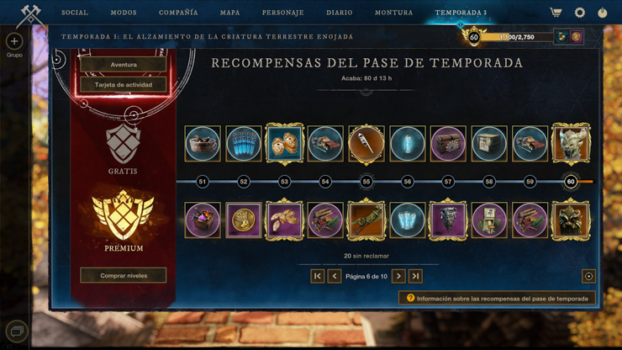622x350 pixels.
Task: Jump to first rewards page
Action: pos(318,276)
